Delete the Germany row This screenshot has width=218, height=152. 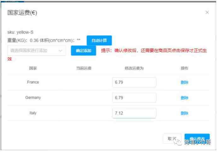click(x=184, y=98)
